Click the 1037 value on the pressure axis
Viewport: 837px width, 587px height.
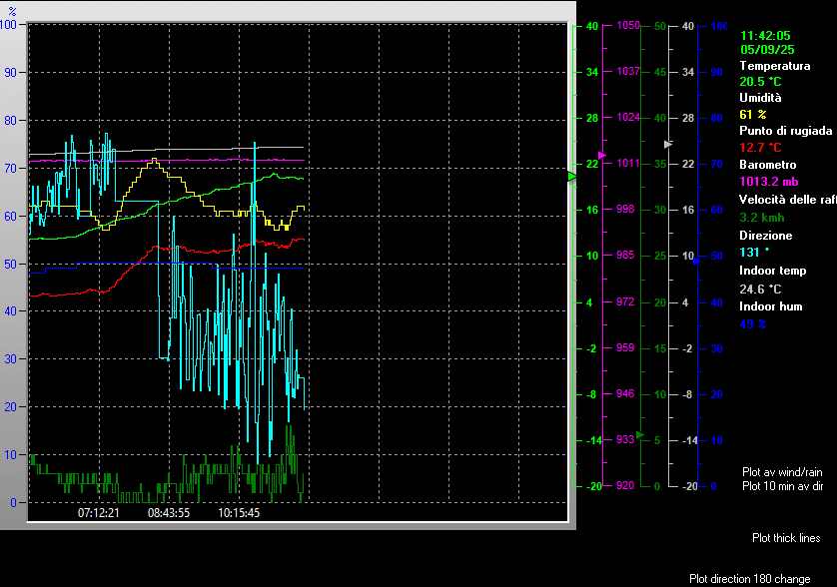(x=628, y=72)
